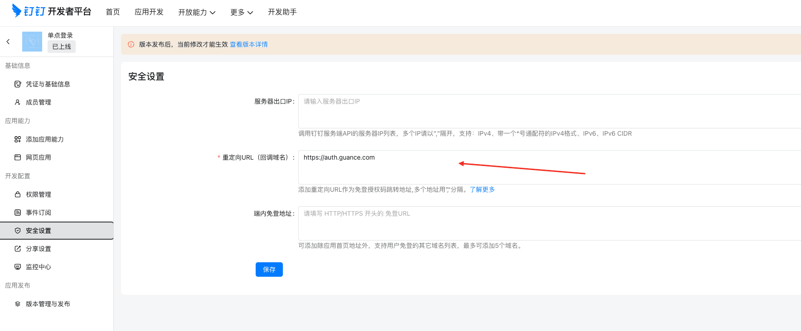Focus the 端内免登地址 input field

click(x=549, y=223)
